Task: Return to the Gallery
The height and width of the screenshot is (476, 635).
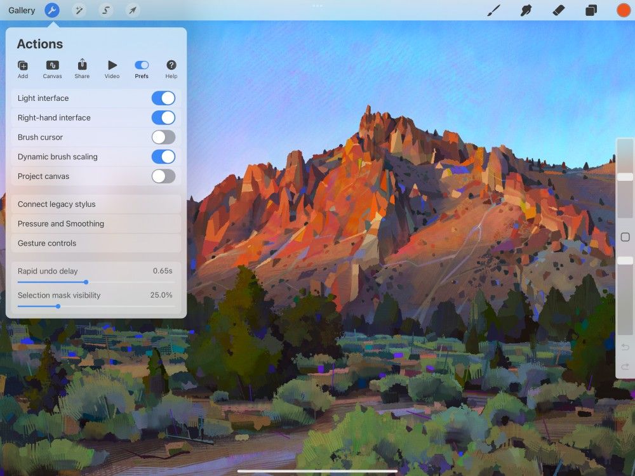Action: click(x=20, y=10)
